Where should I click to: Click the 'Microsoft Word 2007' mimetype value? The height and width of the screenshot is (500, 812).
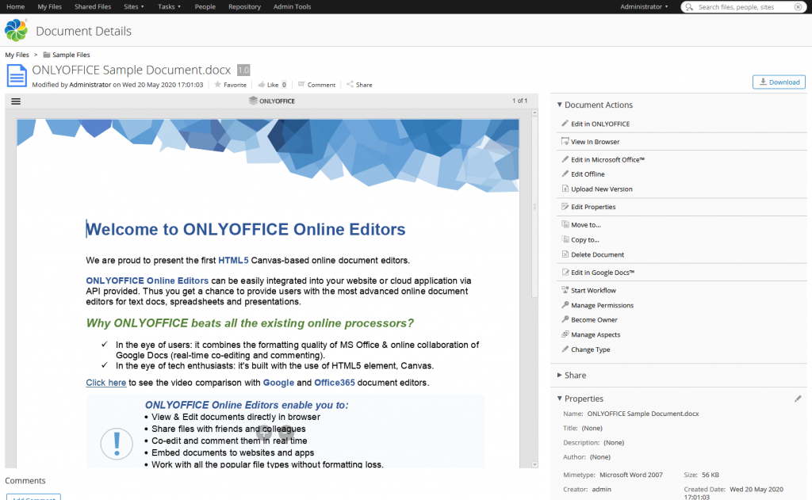click(x=630, y=475)
